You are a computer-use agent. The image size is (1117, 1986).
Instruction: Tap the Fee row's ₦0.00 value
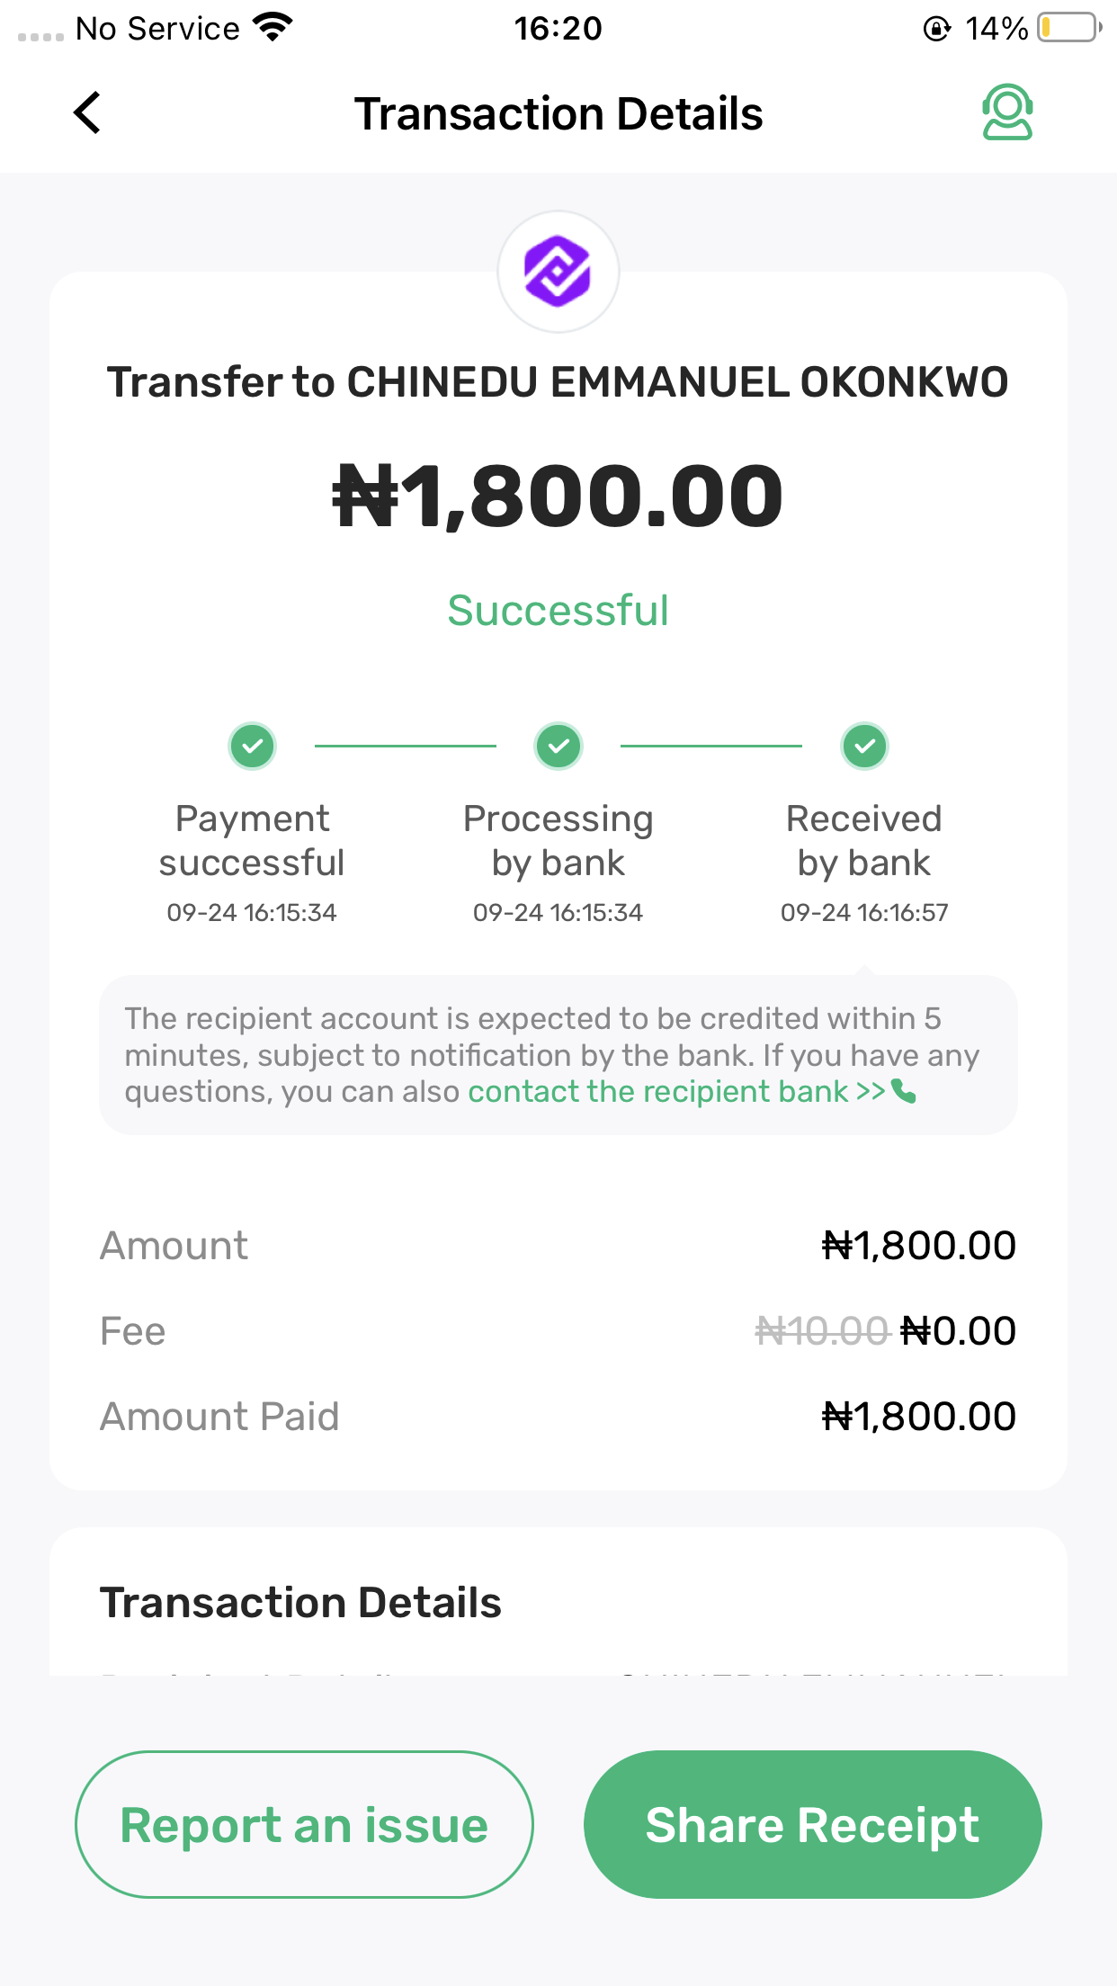coord(958,1331)
